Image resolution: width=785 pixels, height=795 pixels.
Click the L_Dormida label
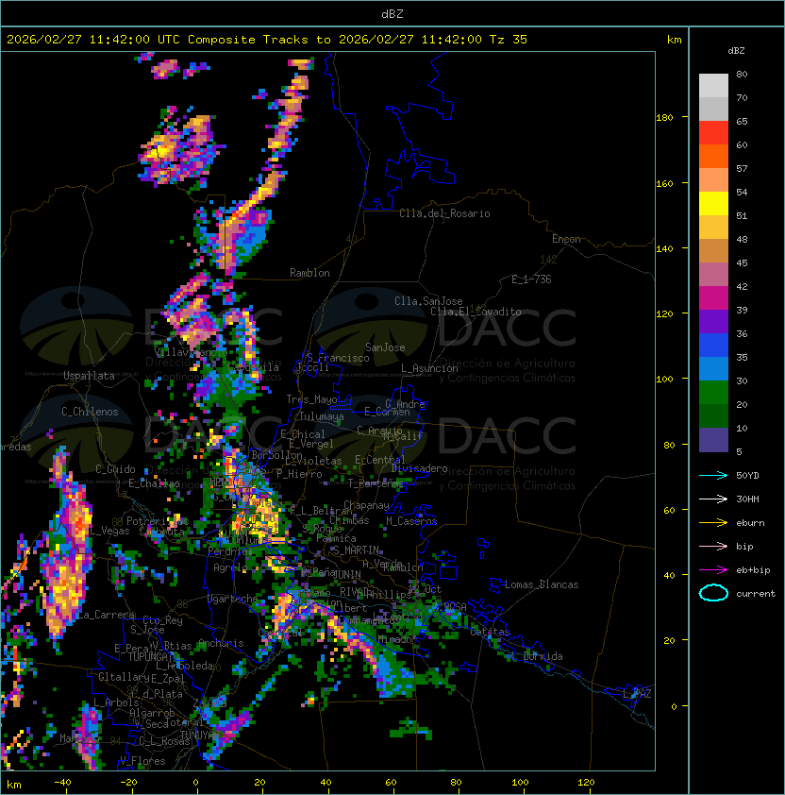tap(536, 656)
